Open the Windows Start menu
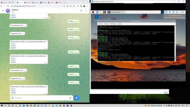 tap(2, 106)
